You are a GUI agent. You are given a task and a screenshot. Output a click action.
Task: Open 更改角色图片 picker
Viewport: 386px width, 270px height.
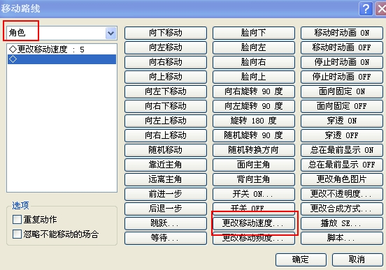tap(342, 179)
